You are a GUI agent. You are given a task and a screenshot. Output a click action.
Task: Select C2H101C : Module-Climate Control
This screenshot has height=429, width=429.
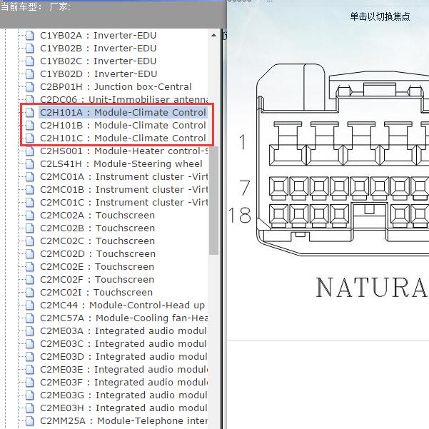(123, 138)
